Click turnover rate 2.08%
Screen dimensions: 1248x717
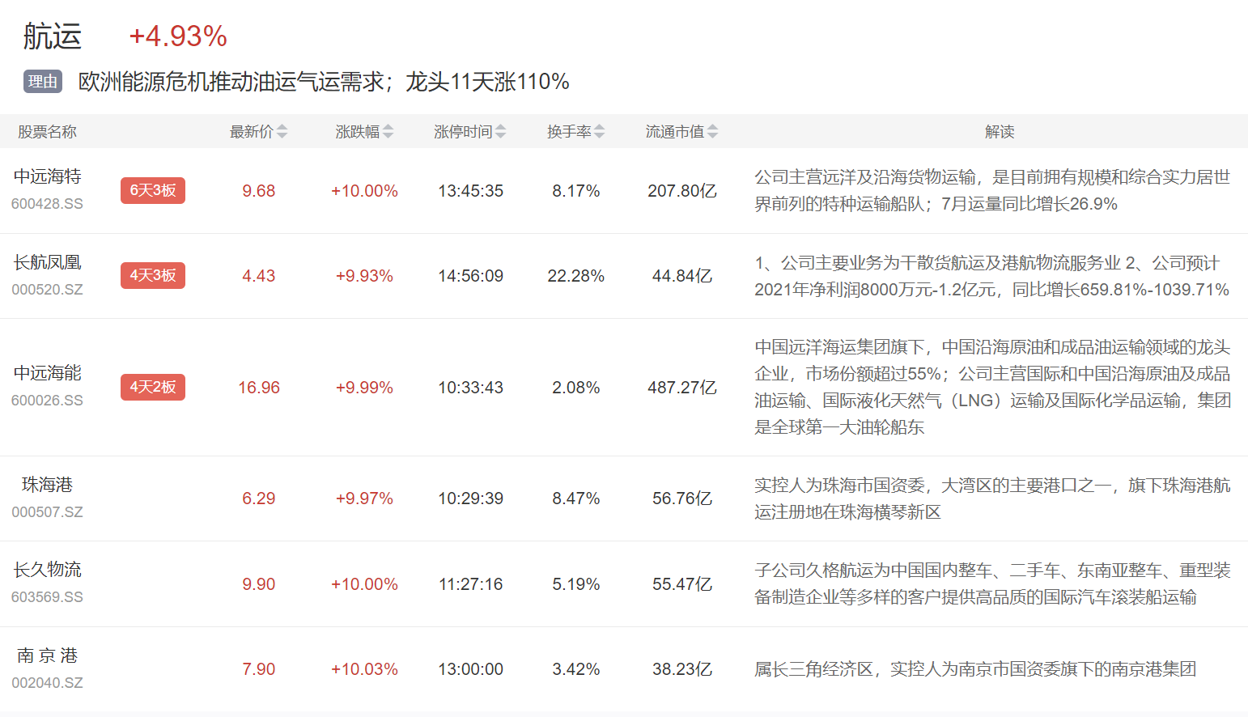tap(576, 388)
